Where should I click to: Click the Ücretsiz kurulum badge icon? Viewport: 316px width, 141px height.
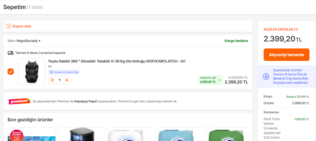tap(17, 135)
